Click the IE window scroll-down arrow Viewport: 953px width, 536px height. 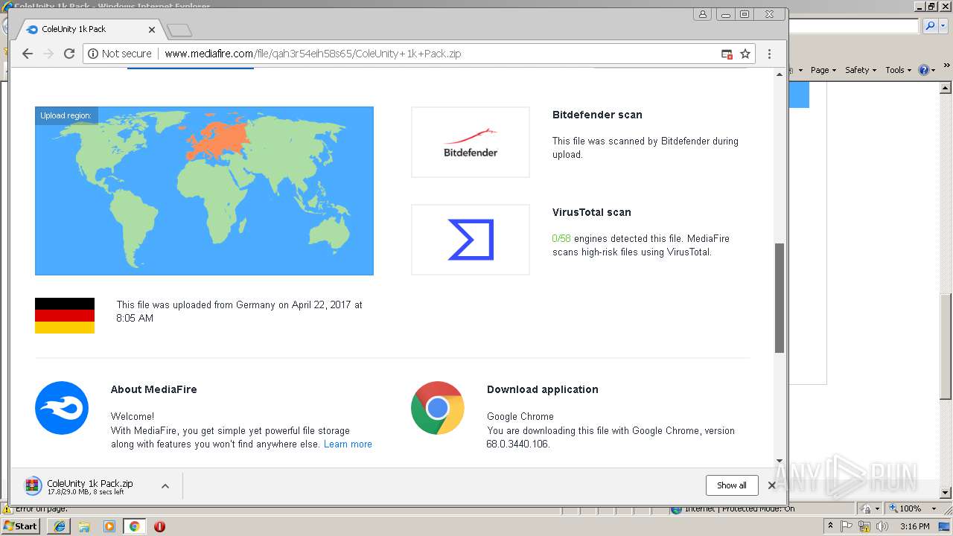pos(946,493)
